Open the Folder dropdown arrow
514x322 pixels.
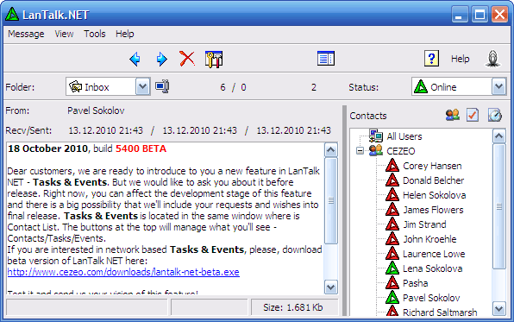[x=142, y=86]
